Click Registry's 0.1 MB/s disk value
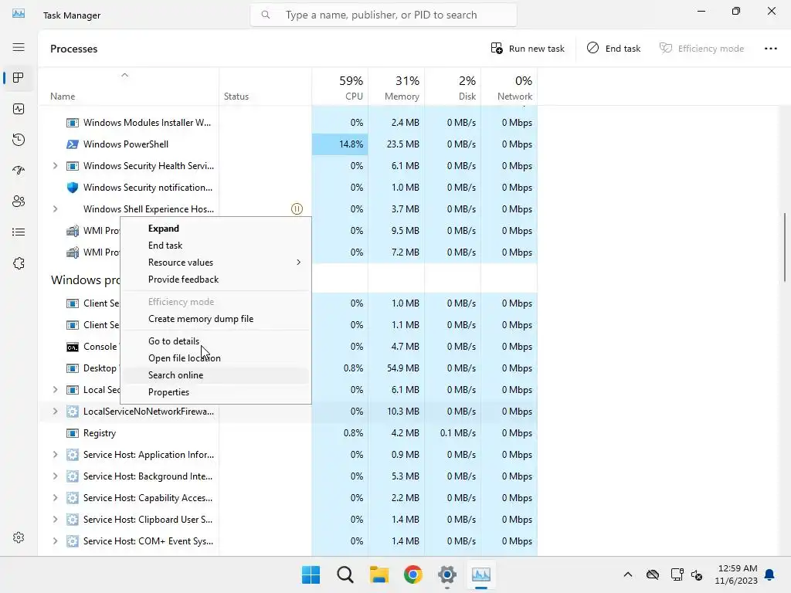Viewport: 791px width, 593px height. click(457, 433)
